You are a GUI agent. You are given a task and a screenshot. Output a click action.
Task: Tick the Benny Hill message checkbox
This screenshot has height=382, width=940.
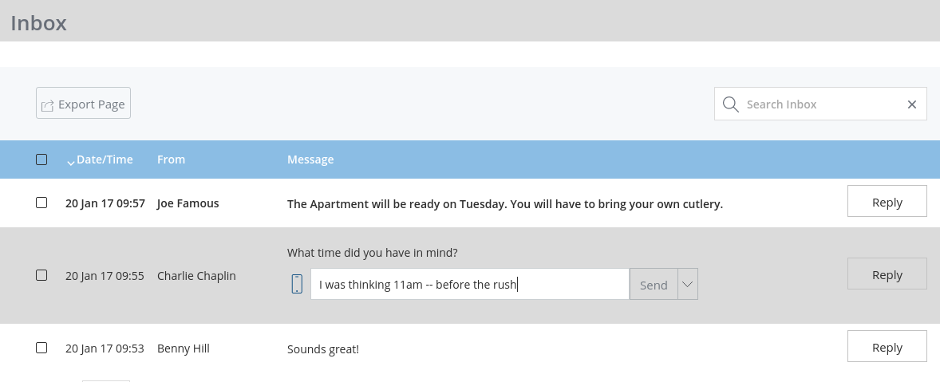tap(41, 348)
